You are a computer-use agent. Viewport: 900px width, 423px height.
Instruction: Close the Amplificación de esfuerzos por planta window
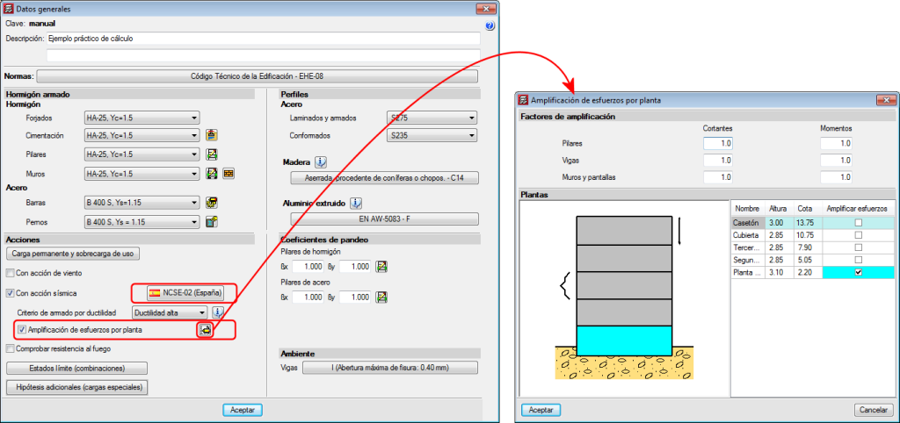[886, 100]
